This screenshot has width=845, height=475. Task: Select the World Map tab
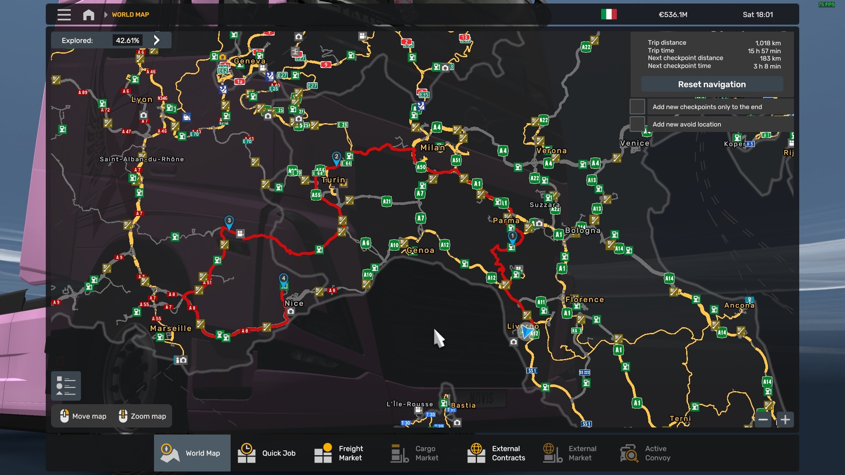pos(192,453)
